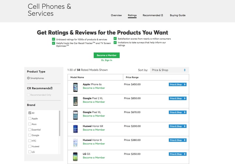235x164 pixels.
Task: Open the Huawei Honor 8 model link
Action: pos(92,140)
